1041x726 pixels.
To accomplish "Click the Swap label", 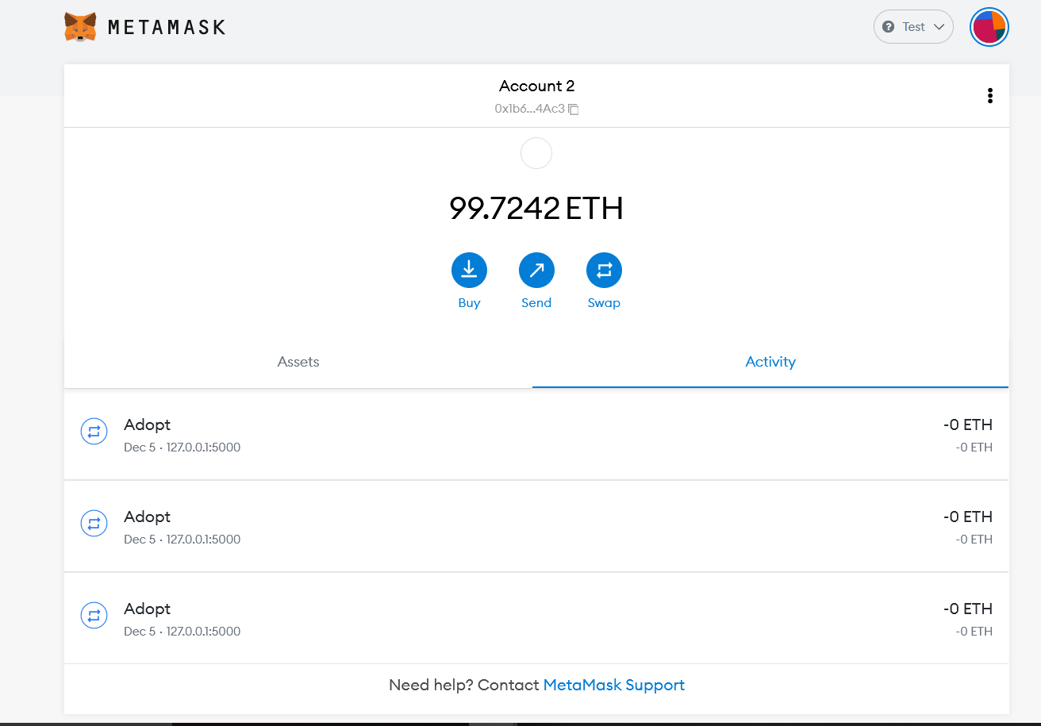I will pyautogui.click(x=604, y=303).
